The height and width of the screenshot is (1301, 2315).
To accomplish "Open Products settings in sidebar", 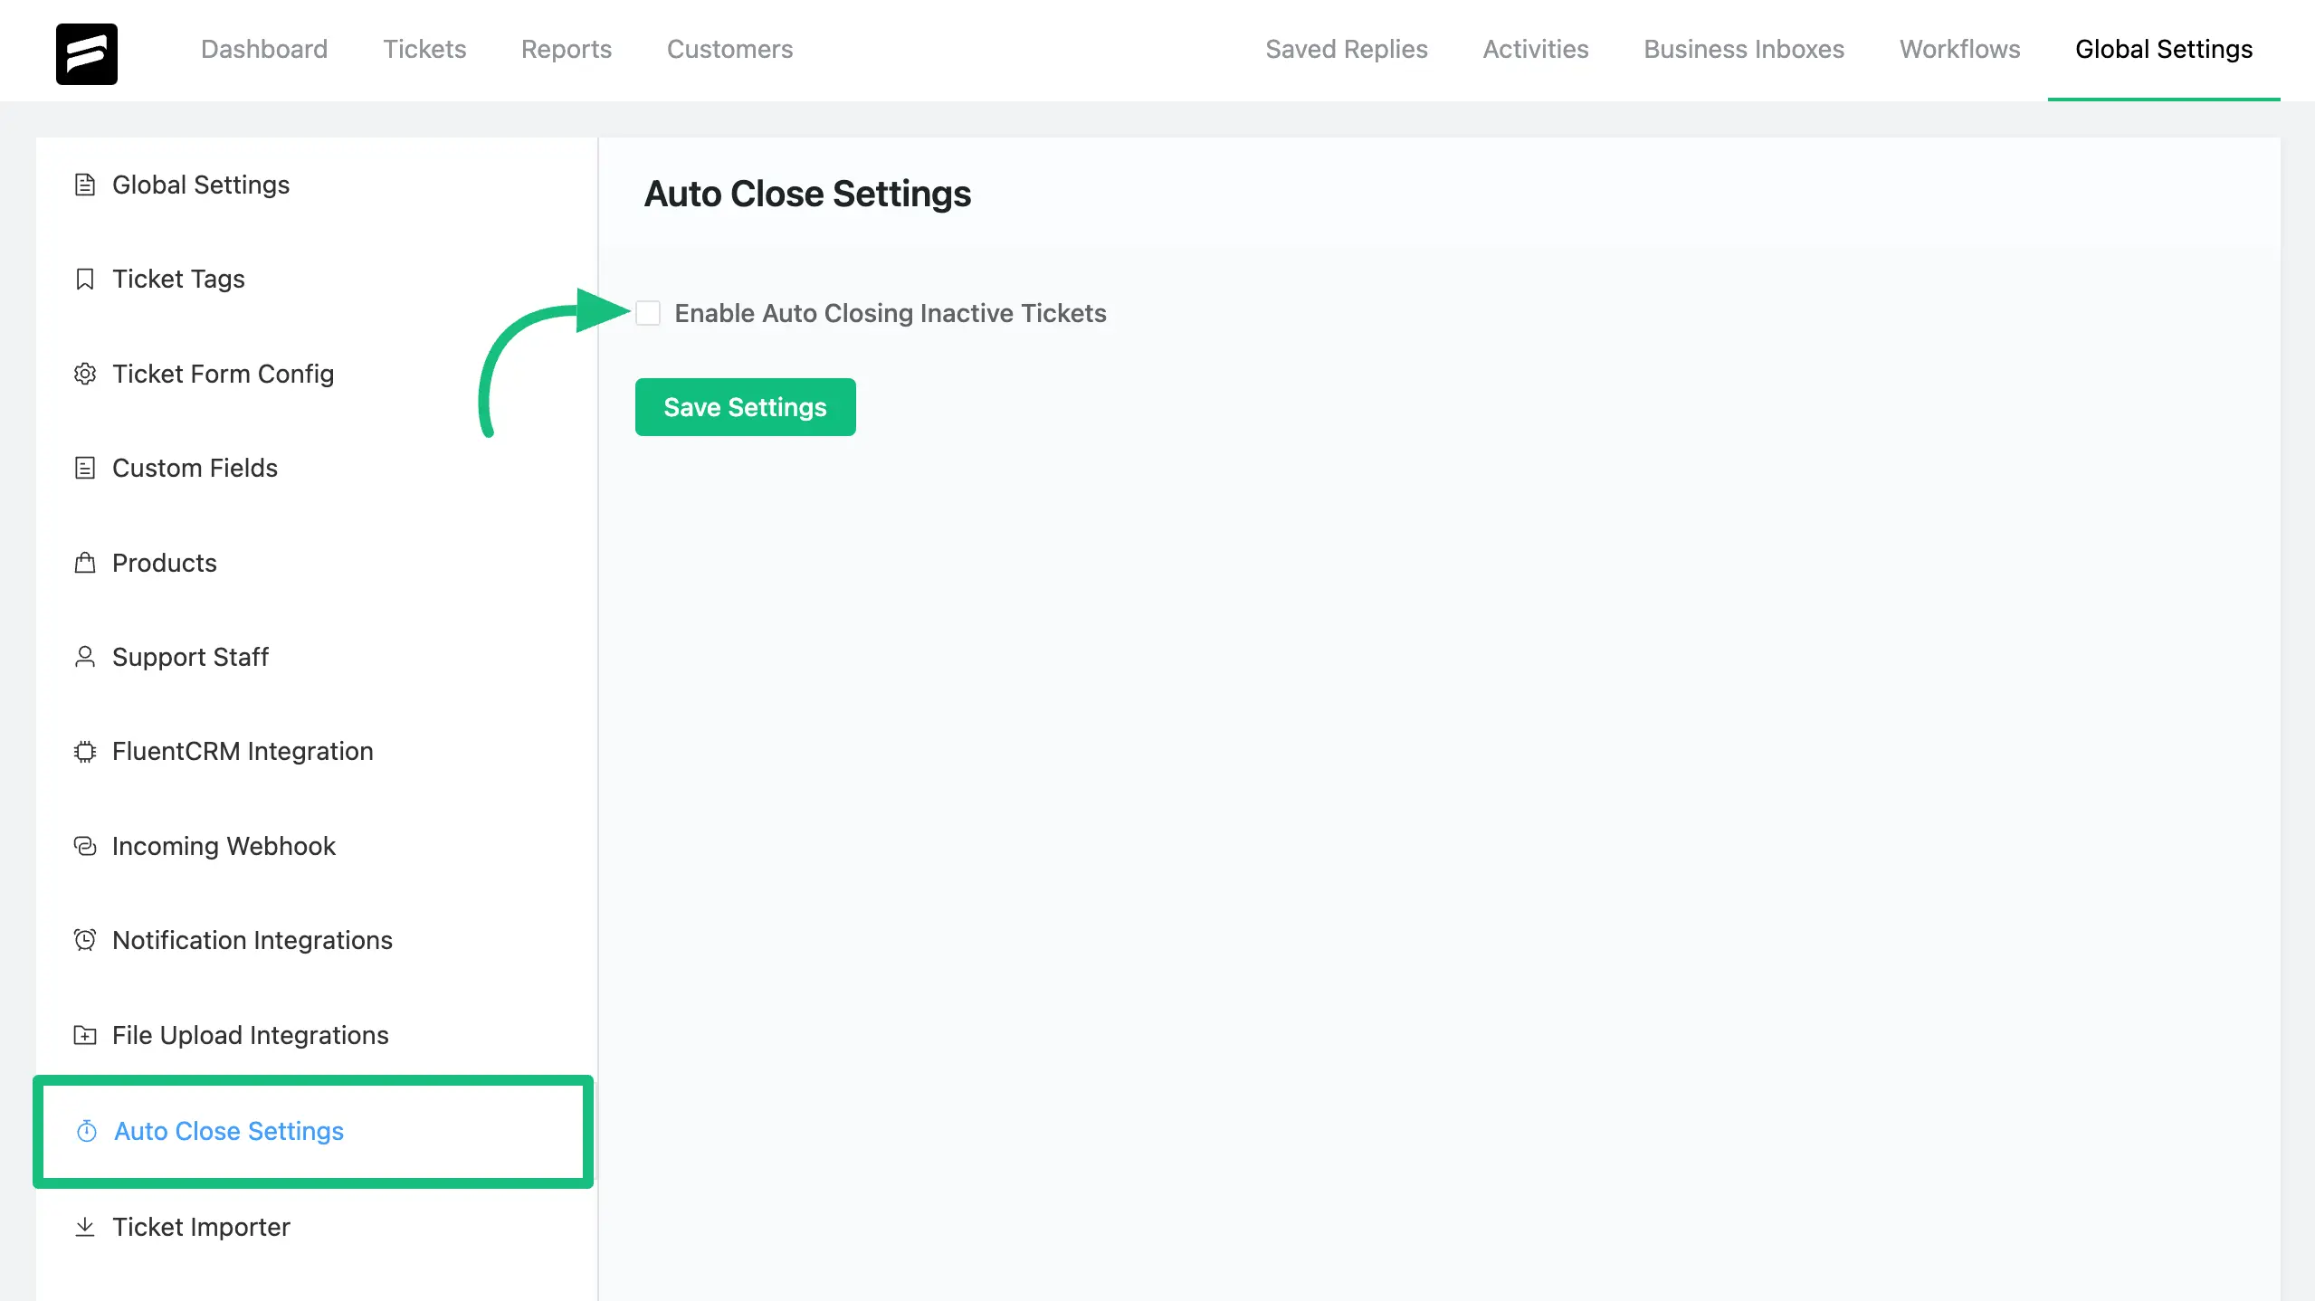I will (317, 563).
